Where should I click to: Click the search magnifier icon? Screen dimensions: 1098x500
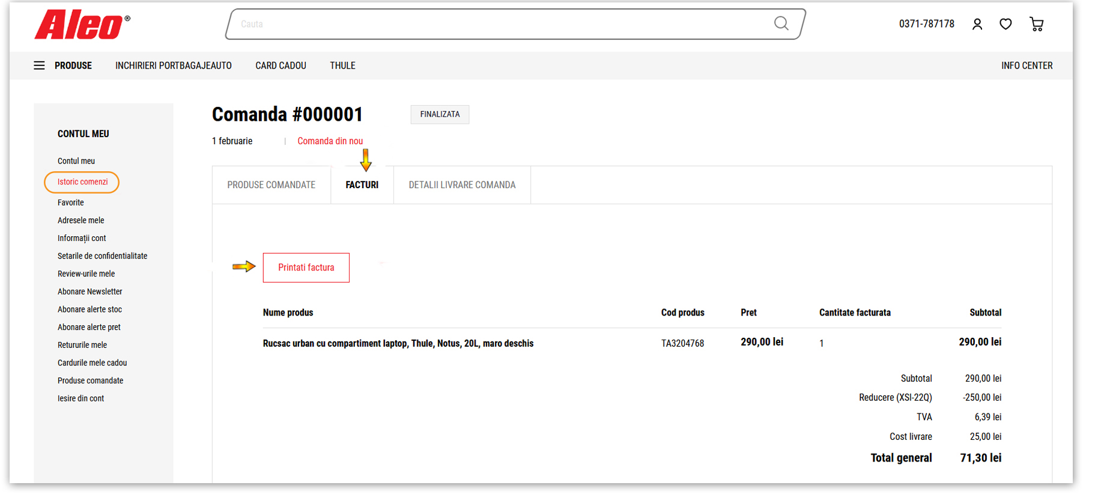(781, 23)
